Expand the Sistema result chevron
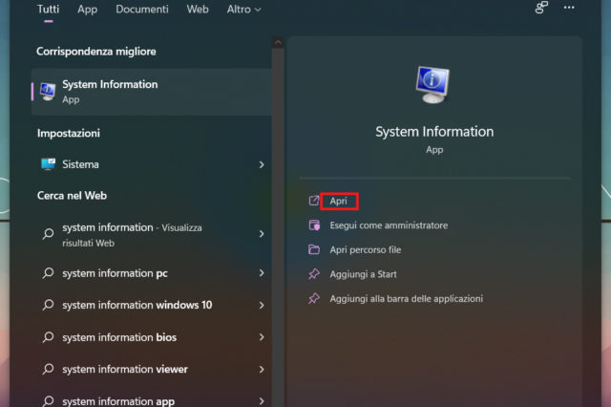The height and width of the screenshot is (407, 611). click(x=261, y=165)
